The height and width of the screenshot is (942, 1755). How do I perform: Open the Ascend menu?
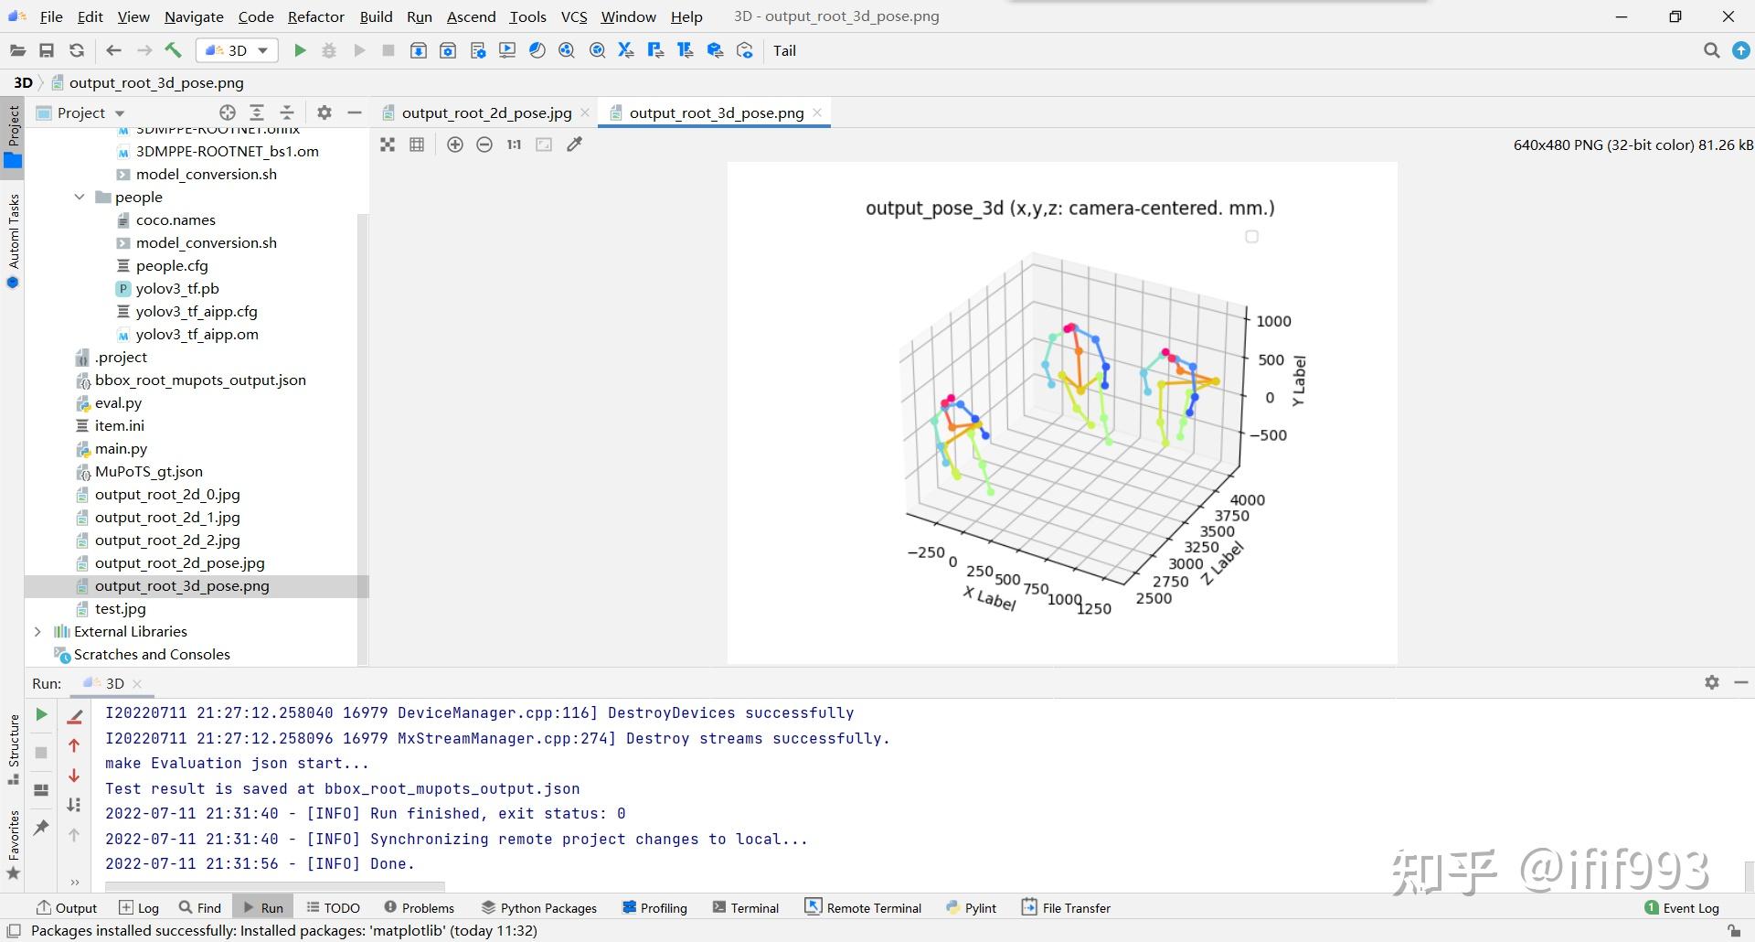click(x=471, y=16)
